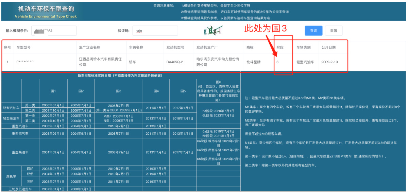Click the 商标 column header

click(250, 47)
